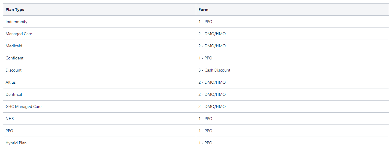Click the Discount plan type cell

click(x=99, y=70)
